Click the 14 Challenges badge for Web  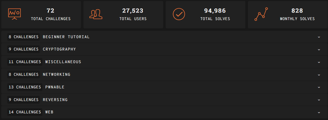point(25,112)
